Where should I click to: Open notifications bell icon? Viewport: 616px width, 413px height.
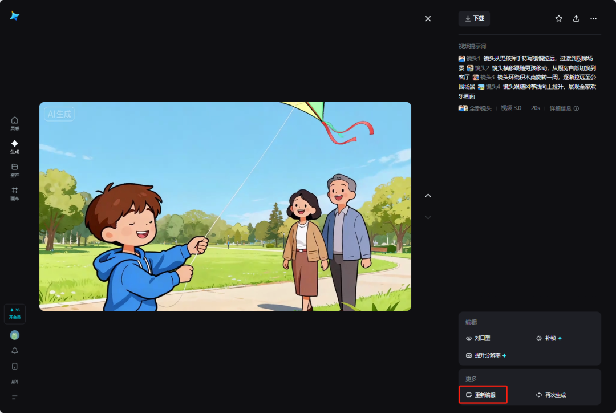pos(15,351)
